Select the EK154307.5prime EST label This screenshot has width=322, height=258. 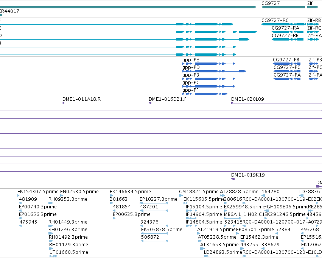click(x=38, y=192)
